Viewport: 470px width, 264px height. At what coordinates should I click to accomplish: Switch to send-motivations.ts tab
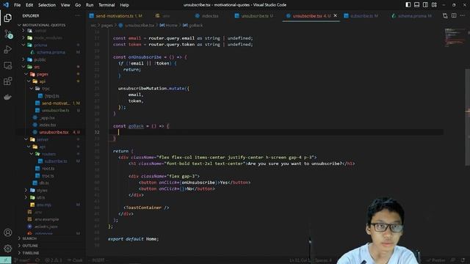pyautogui.click(x=116, y=16)
